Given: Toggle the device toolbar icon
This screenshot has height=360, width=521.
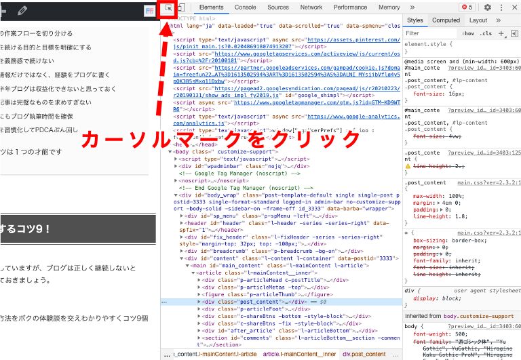Looking at the screenshot, I should tap(181, 7).
